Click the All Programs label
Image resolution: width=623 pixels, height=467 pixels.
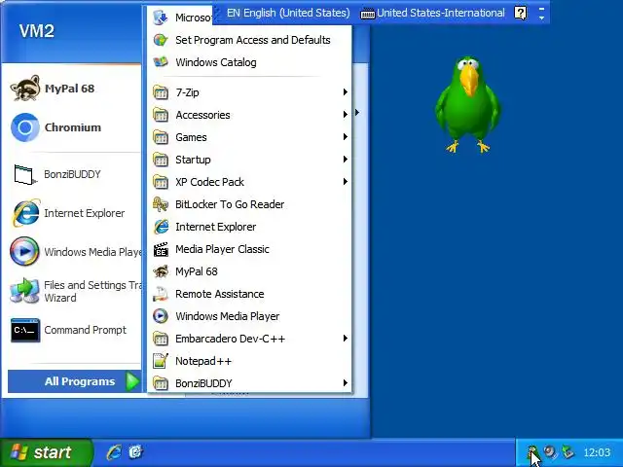click(80, 381)
